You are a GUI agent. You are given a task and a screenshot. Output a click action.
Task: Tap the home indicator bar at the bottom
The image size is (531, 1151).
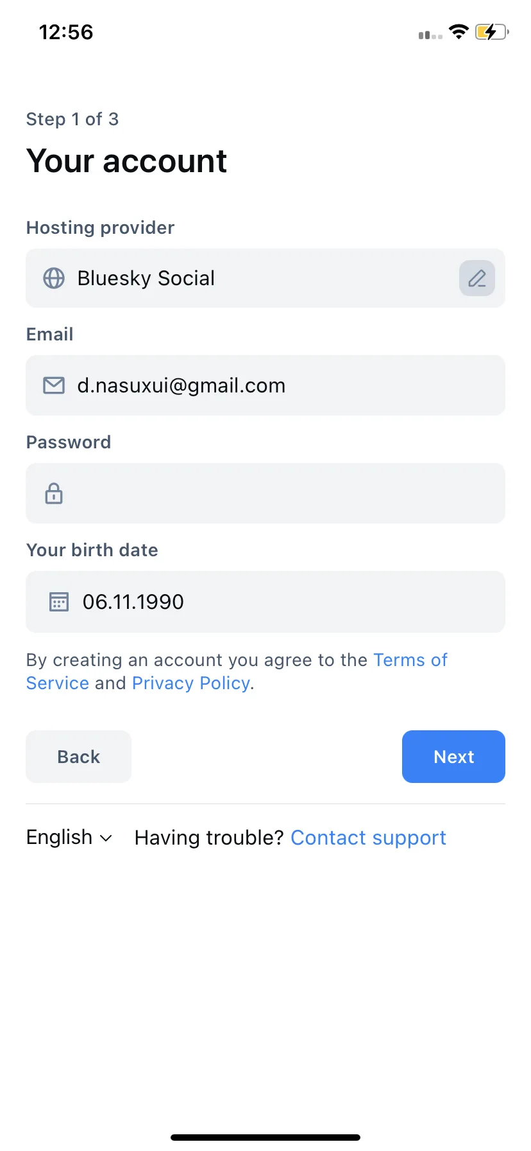coord(265,1138)
